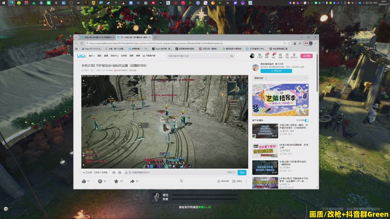Screen dimensions: 390x219
Task: Open the Edge browser icon in taskbar
Action: 11,3
